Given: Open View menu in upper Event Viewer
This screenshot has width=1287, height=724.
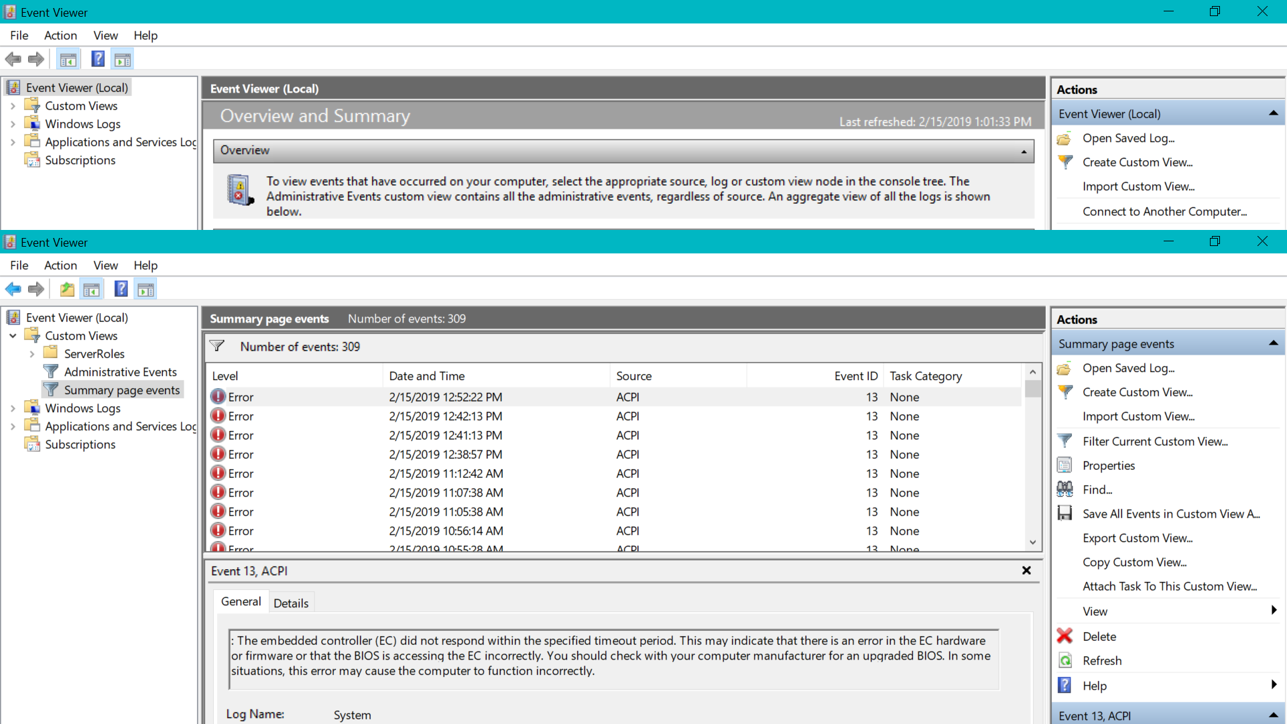Looking at the screenshot, I should point(105,36).
